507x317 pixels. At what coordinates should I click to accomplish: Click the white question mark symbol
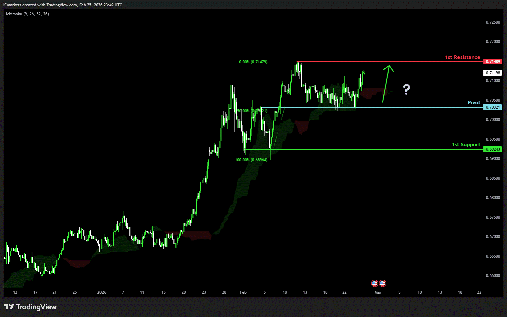406,89
